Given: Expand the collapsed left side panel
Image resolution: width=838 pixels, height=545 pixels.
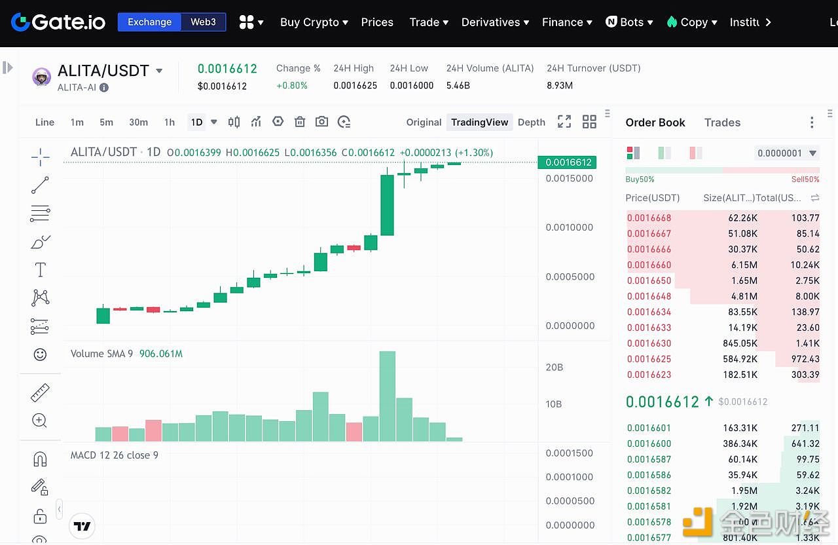Looking at the screenshot, I should tap(7, 67).
